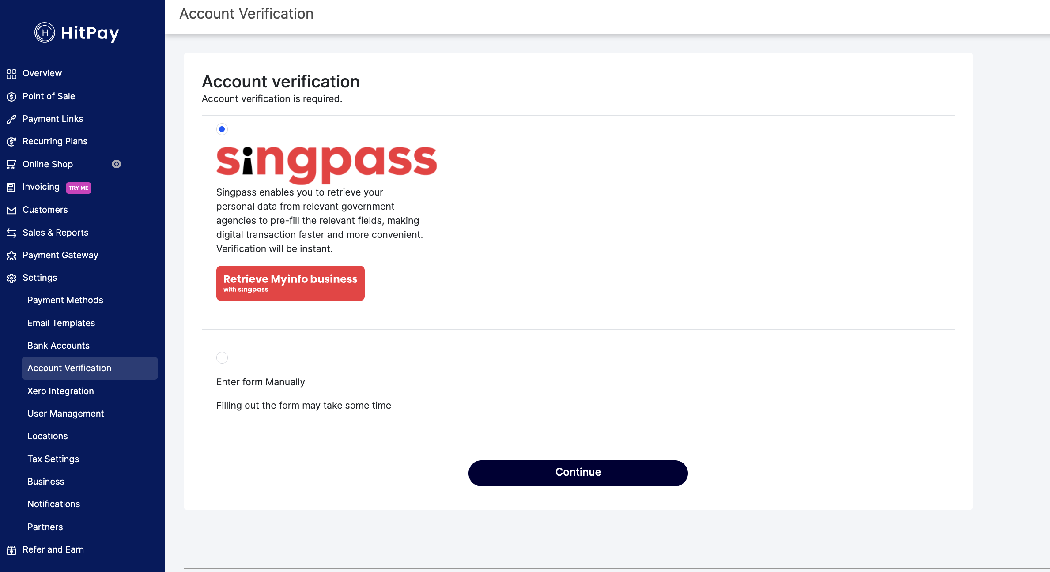The height and width of the screenshot is (572, 1050).
Task: Click the Point of Sale dollar icon
Action: pos(11,97)
